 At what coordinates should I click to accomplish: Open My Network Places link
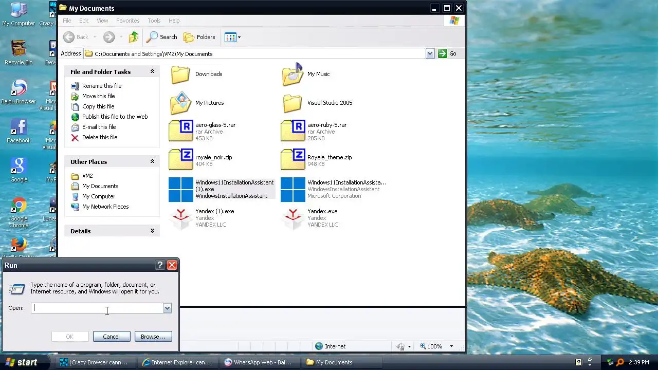pyautogui.click(x=105, y=207)
